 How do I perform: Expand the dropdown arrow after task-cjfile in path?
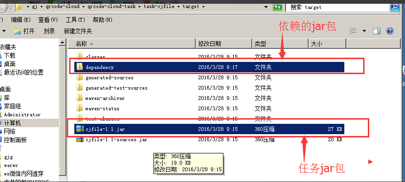point(179,7)
